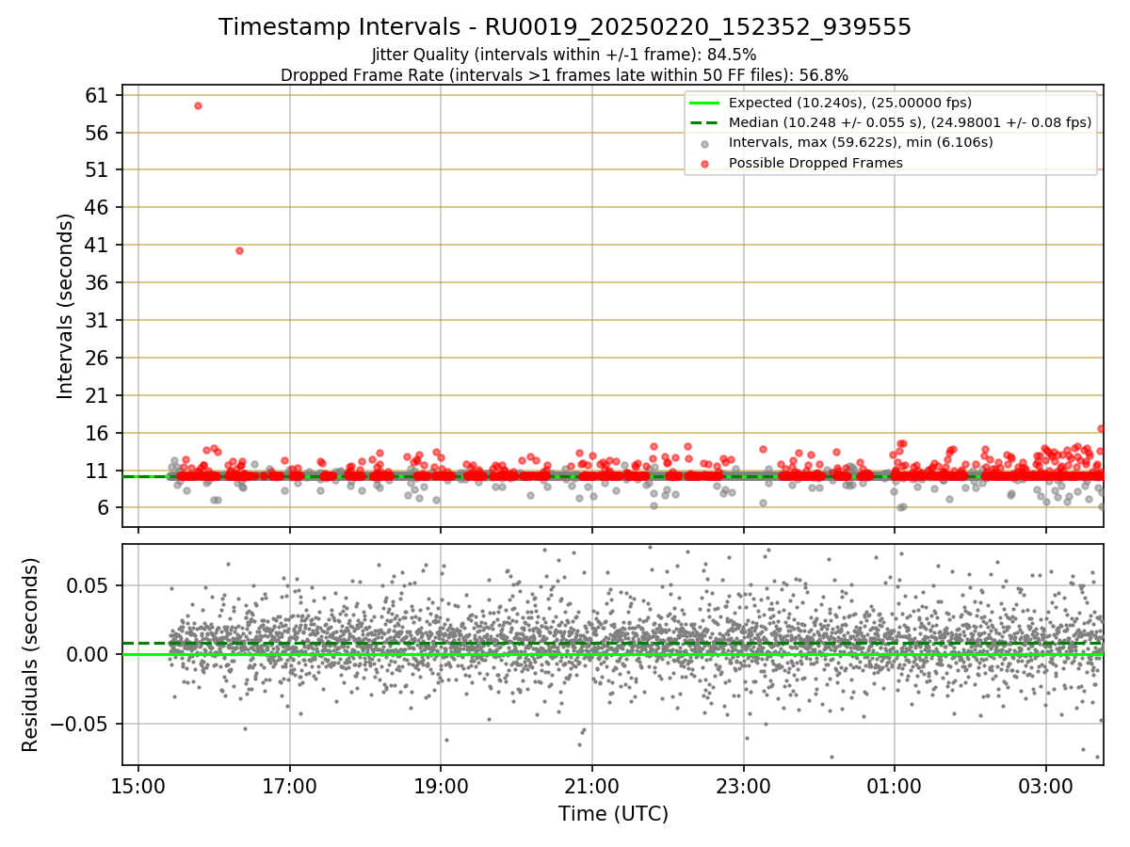Click the 'Time (UTC)' x-axis label
The height and width of the screenshot is (847, 1130).
[x=613, y=813]
